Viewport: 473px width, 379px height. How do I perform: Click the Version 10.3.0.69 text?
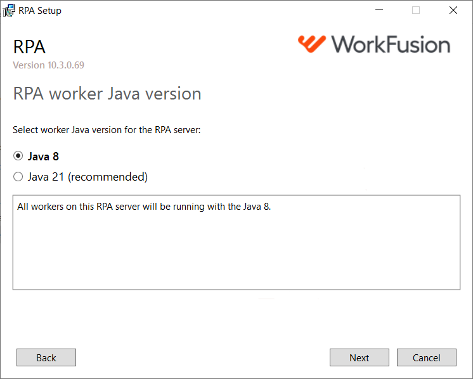[49, 65]
